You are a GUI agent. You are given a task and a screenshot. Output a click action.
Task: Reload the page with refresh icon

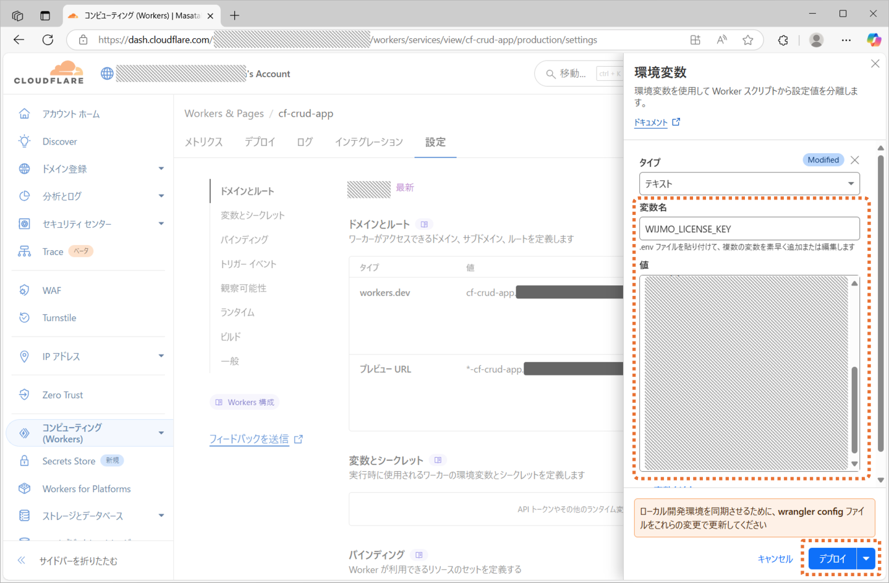click(48, 40)
